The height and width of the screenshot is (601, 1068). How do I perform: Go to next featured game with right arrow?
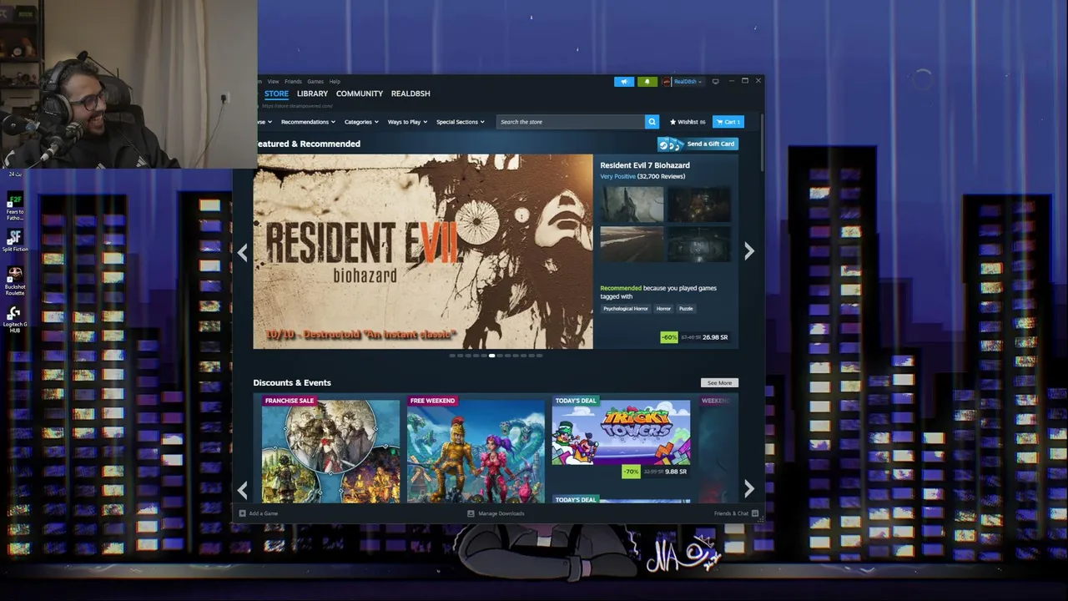tap(748, 251)
